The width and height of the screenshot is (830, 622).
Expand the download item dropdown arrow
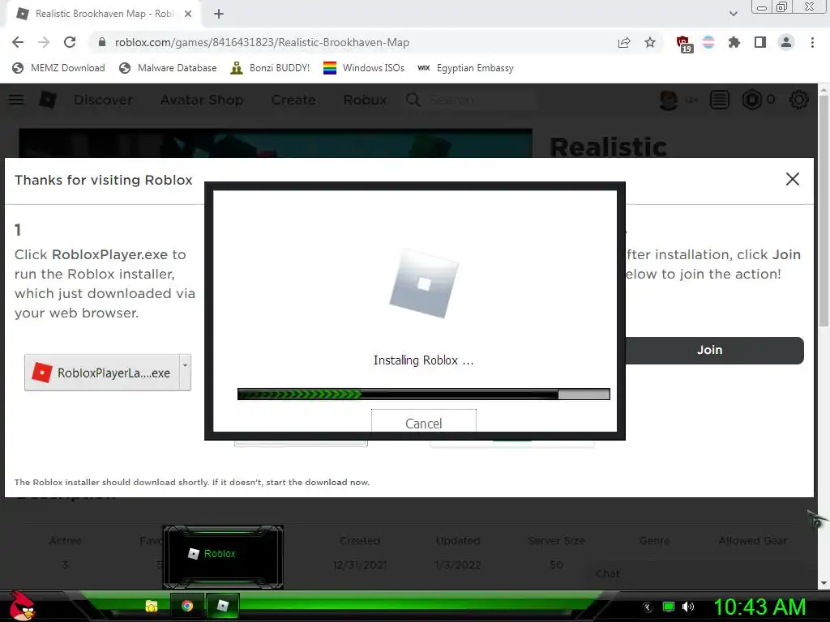point(185,373)
